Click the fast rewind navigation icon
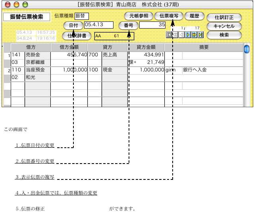Screen dimensions: 254x212 tap(175, 35)
